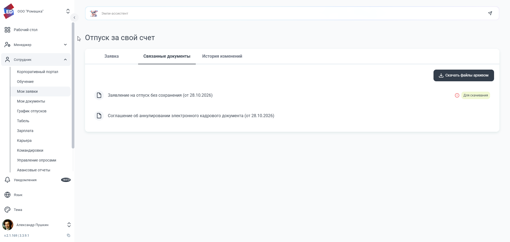Click the Сотрудник person icon
Screen dimensions: 510x242
click(x=7, y=60)
